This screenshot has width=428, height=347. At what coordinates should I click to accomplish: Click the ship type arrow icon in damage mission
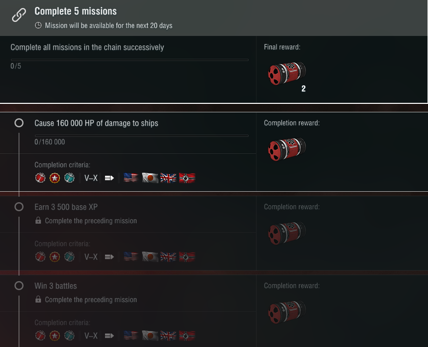click(x=109, y=178)
